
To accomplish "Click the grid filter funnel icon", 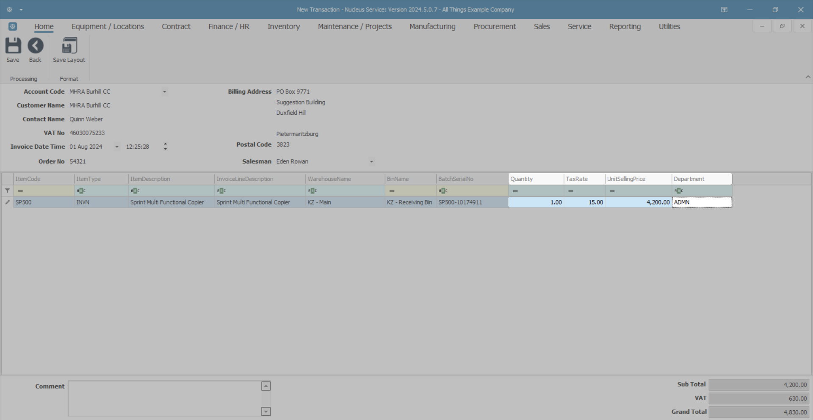I will [x=7, y=191].
